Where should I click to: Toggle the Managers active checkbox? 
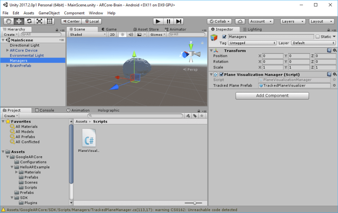pos(224,37)
